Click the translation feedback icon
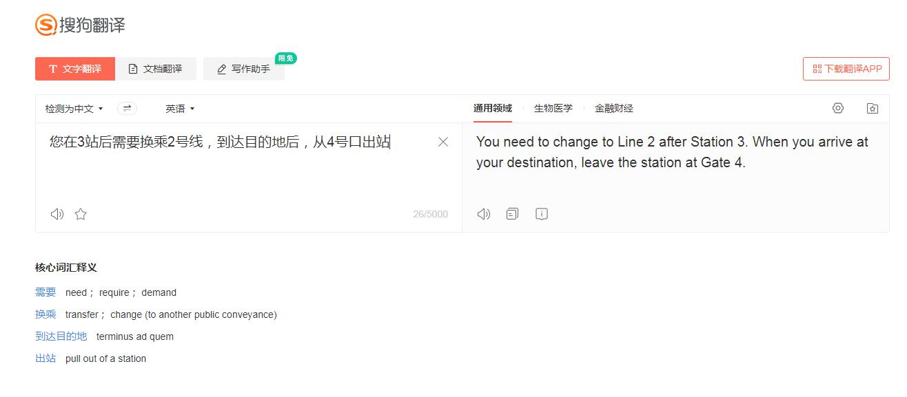 tap(542, 214)
